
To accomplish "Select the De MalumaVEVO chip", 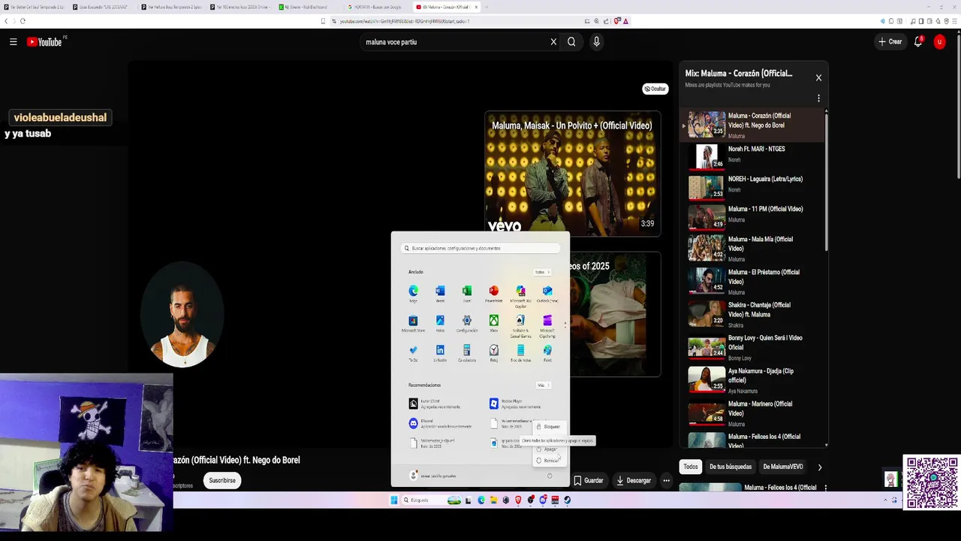I will 783,467.
